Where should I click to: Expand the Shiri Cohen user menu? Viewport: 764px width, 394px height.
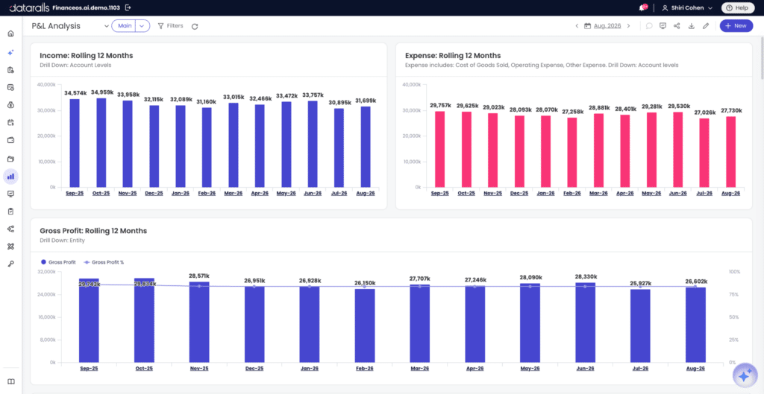(x=687, y=7)
